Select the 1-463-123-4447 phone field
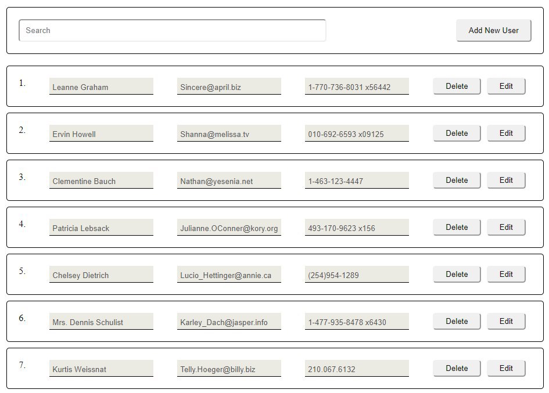The width and height of the screenshot is (549, 393). (357, 180)
